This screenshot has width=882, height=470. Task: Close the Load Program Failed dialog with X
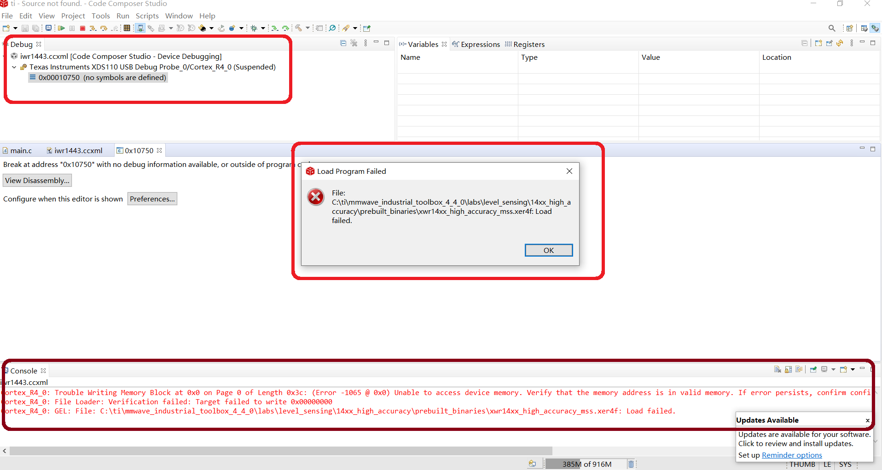[x=569, y=171]
